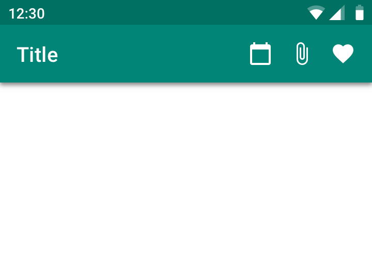Viewport: 372px width, 264px height.
Task: Click the empty white content area
Action: (x=186, y=173)
